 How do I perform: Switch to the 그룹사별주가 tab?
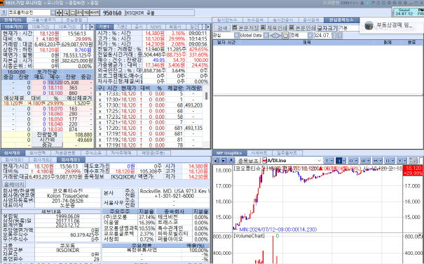coord(43,20)
